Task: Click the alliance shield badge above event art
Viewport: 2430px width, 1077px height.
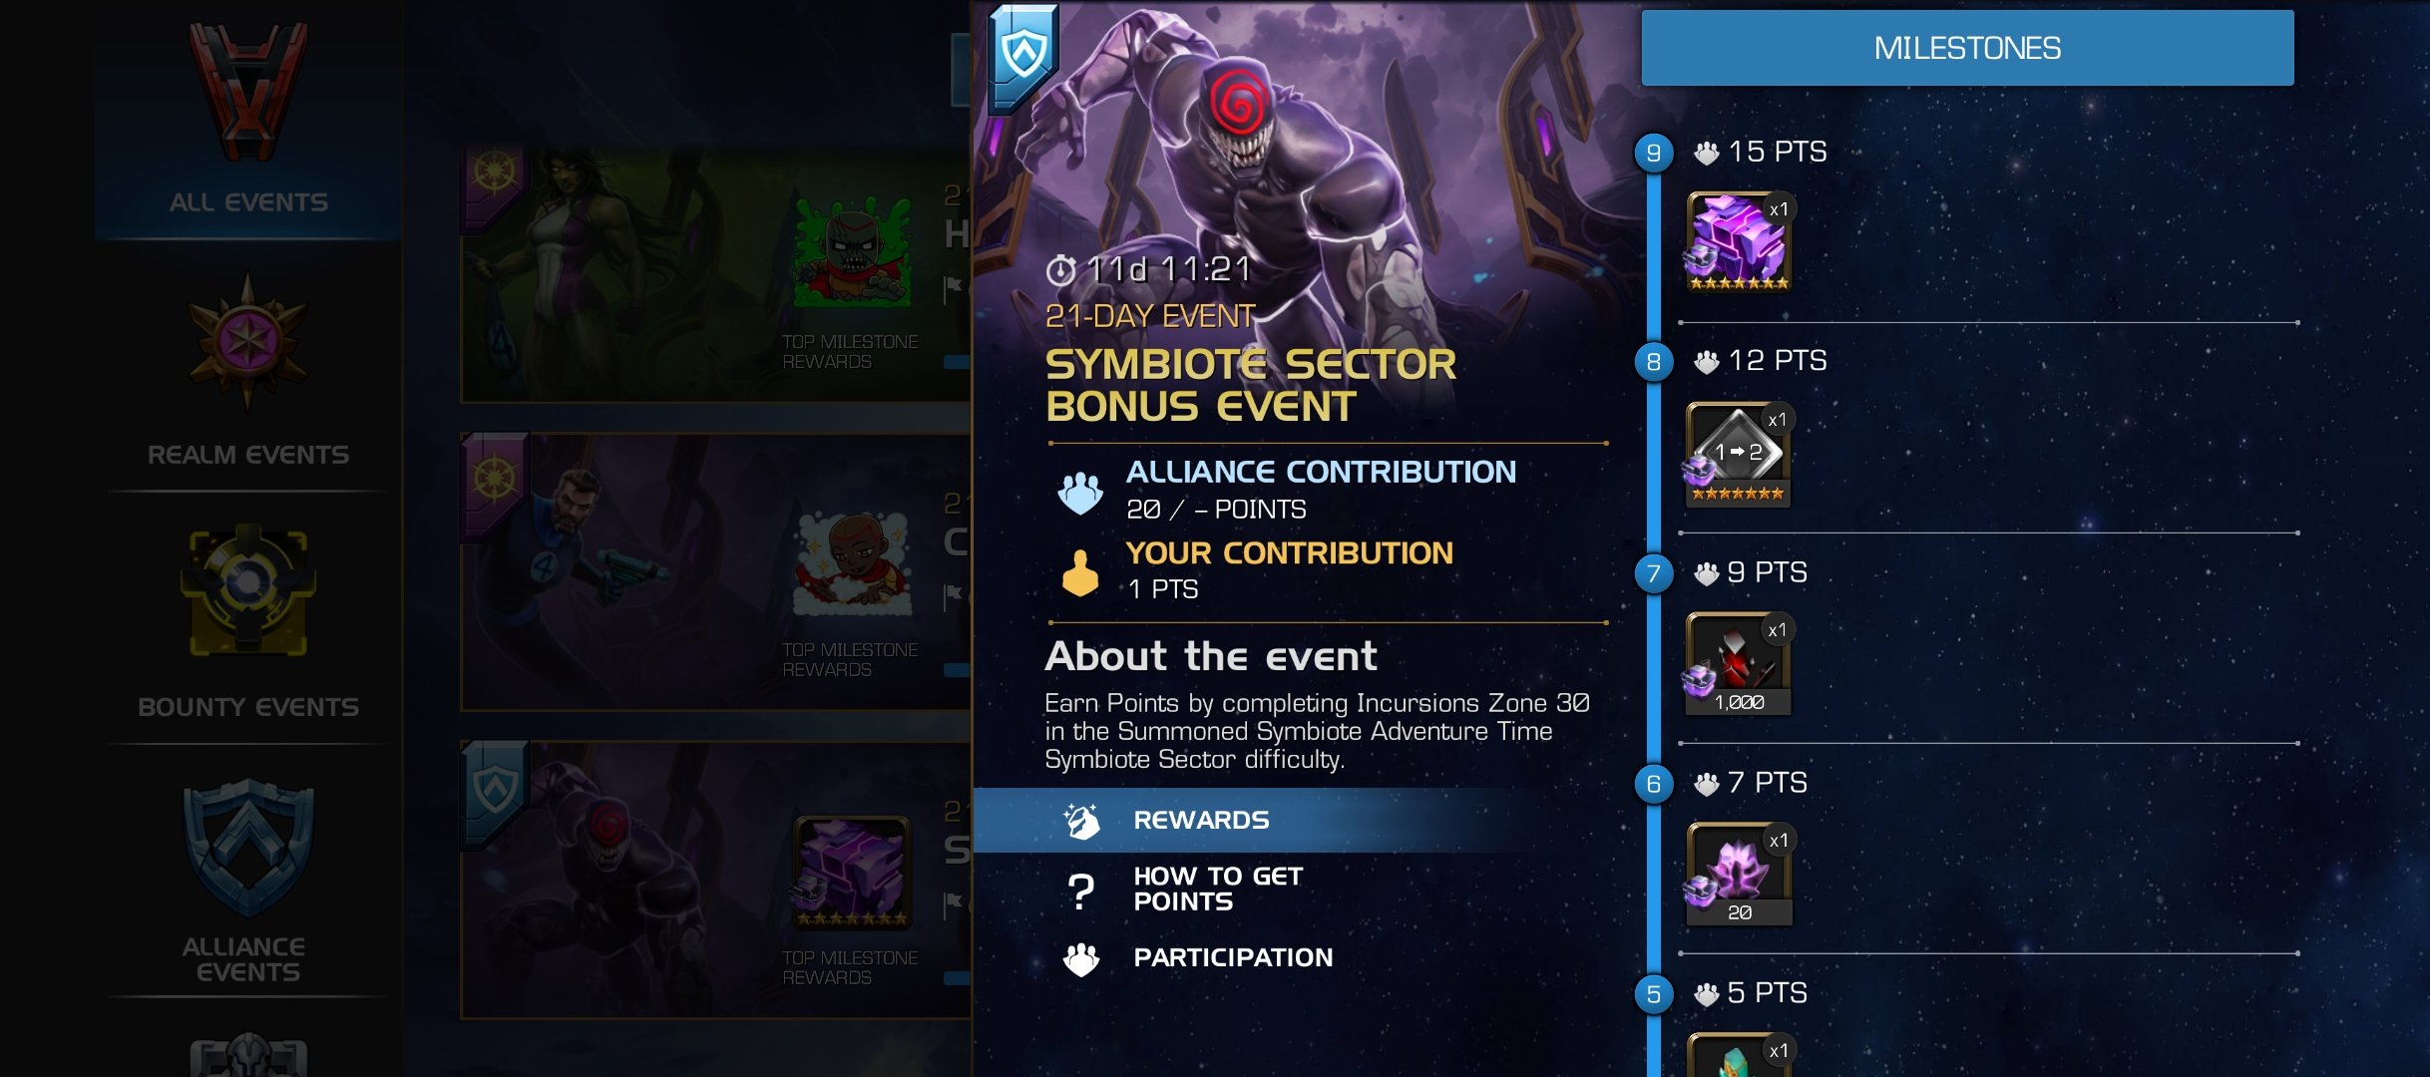Action: tap(1023, 56)
